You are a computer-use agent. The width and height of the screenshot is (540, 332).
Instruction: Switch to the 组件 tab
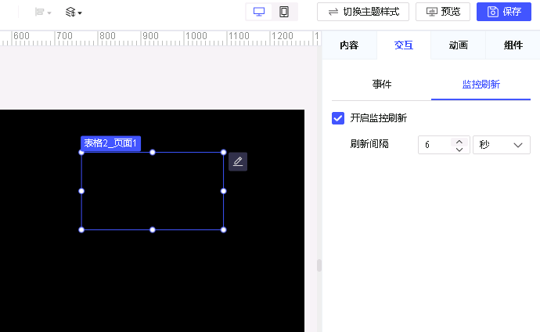click(x=513, y=45)
